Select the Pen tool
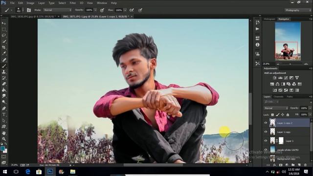This screenshot has width=313, height=176. [4, 109]
